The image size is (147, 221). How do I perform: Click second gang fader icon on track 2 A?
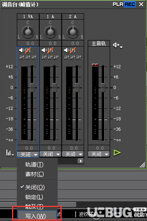tap(72, 57)
